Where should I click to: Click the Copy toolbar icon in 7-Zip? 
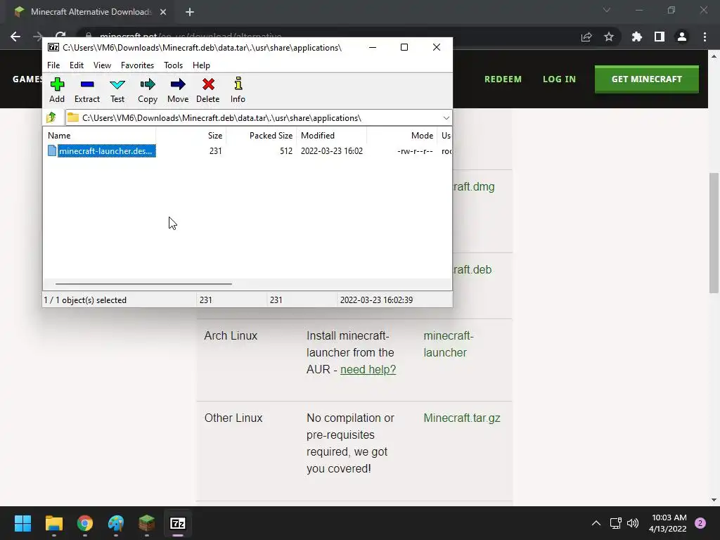click(148, 90)
